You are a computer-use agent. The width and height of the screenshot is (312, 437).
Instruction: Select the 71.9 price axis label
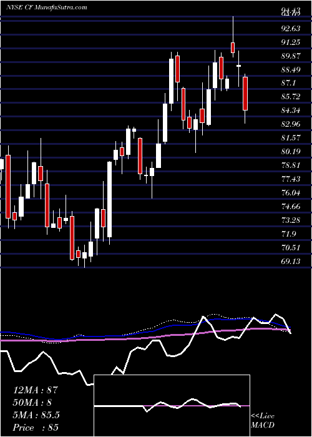tap(288, 233)
